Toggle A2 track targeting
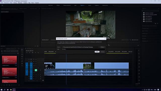This screenshot has height=91, width=161. pyautogui.click(x=31, y=77)
